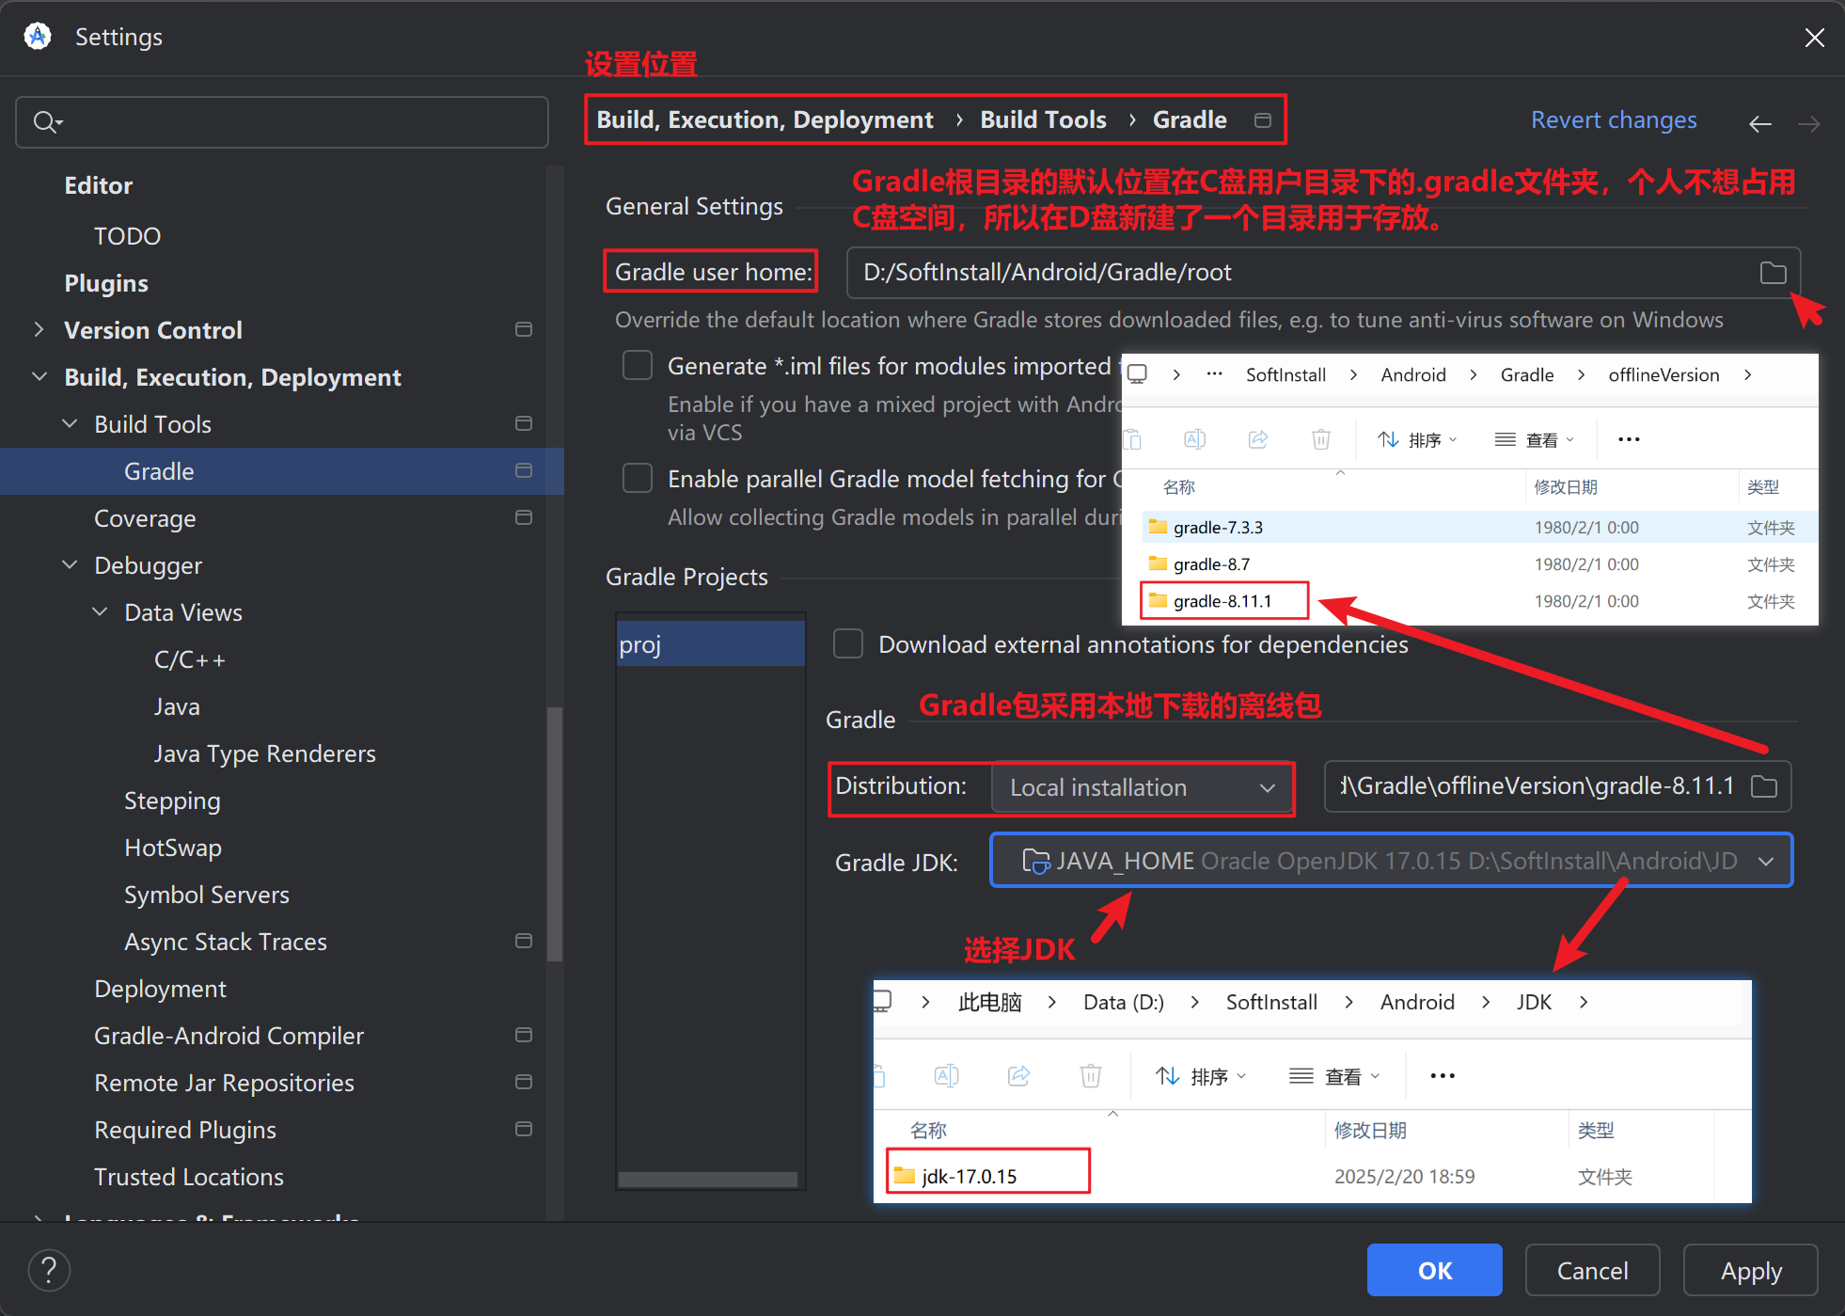
Task: Select Trusted Locations in the tree
Action: pyautogui.click(x=189, y=1177)
